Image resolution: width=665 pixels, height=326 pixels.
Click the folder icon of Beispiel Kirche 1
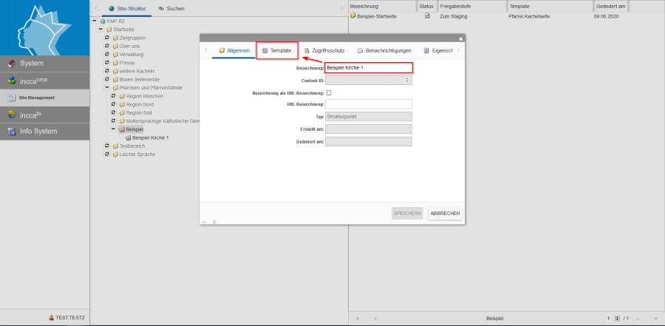click(128, 137)
